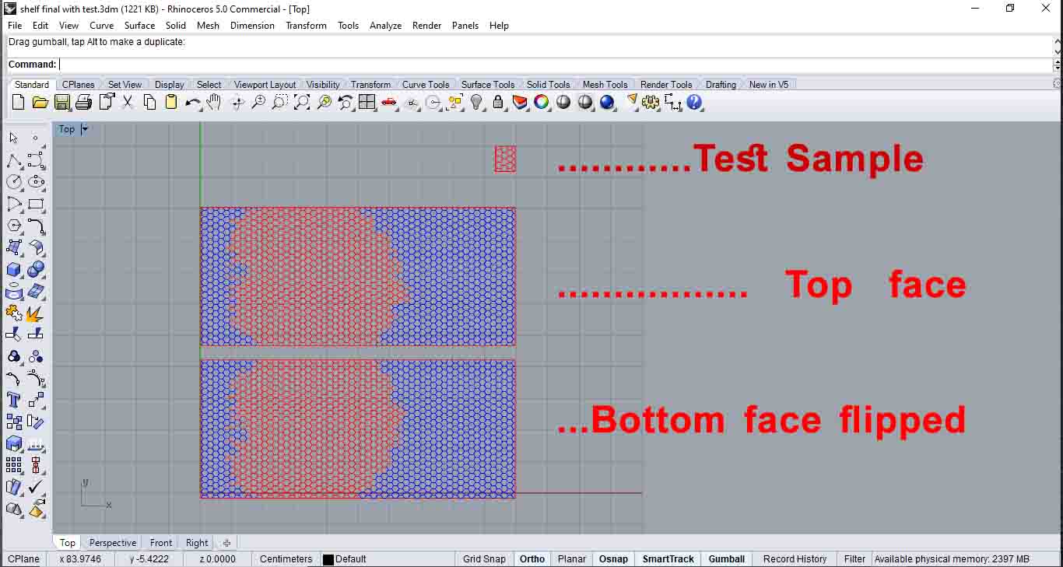Select the Text object T tool
Viewport: 1063px width, 567px height.
point(14,400)
